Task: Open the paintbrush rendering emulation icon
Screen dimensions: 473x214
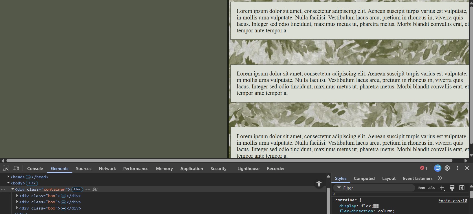Action: point(452,188)
